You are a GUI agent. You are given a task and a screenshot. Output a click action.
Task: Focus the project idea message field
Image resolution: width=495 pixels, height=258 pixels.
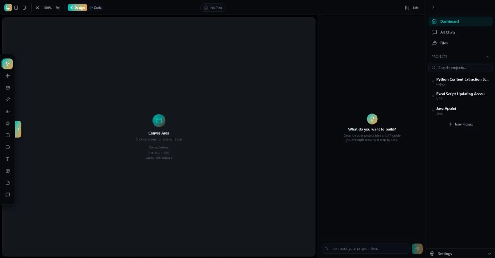[366, 248]
